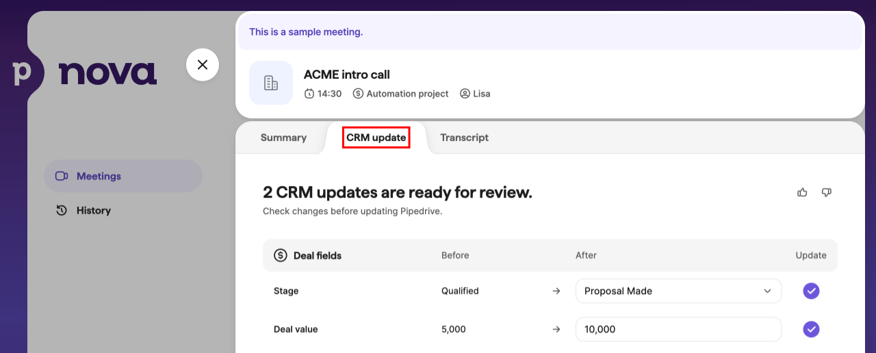This screenshot has height=353, width=876.
Task: Click the Update column header
Action: coord(811,255)
